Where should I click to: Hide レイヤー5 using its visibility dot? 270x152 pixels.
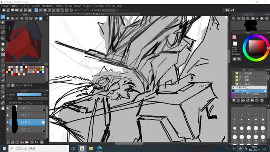coord(8,115)
